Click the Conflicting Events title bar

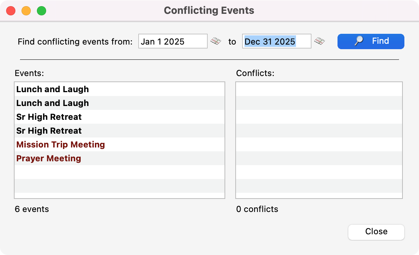click(209, 10)
